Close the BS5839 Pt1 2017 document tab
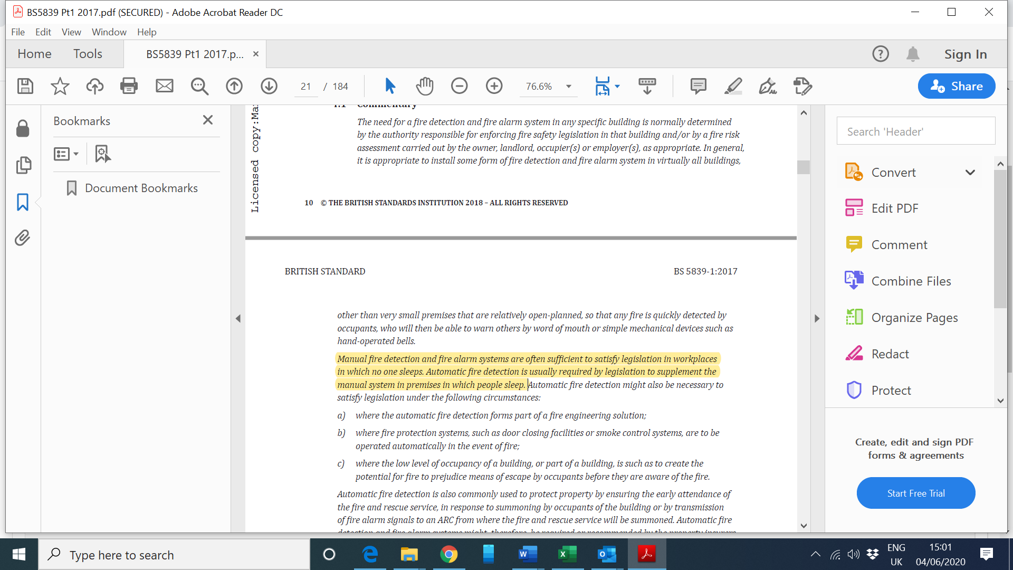The width and height of the screenshot is (1013, 570). click(256, 54)
